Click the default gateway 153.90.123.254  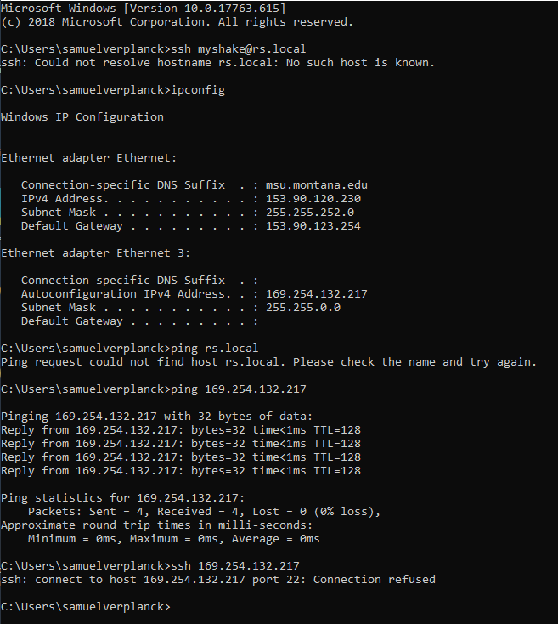coord(313,225)
